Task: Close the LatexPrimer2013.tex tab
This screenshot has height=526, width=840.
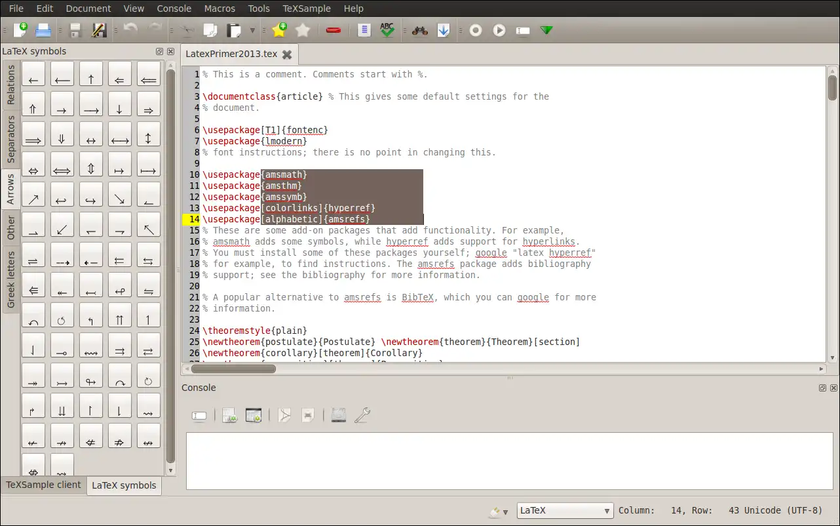Action: pyautogui.click(x=287, y=54)
